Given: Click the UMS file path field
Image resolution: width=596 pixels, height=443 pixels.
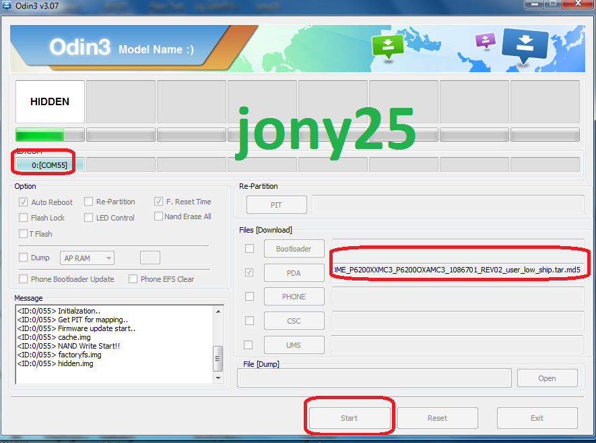Looking at the screenshot, I should [457, 345].
